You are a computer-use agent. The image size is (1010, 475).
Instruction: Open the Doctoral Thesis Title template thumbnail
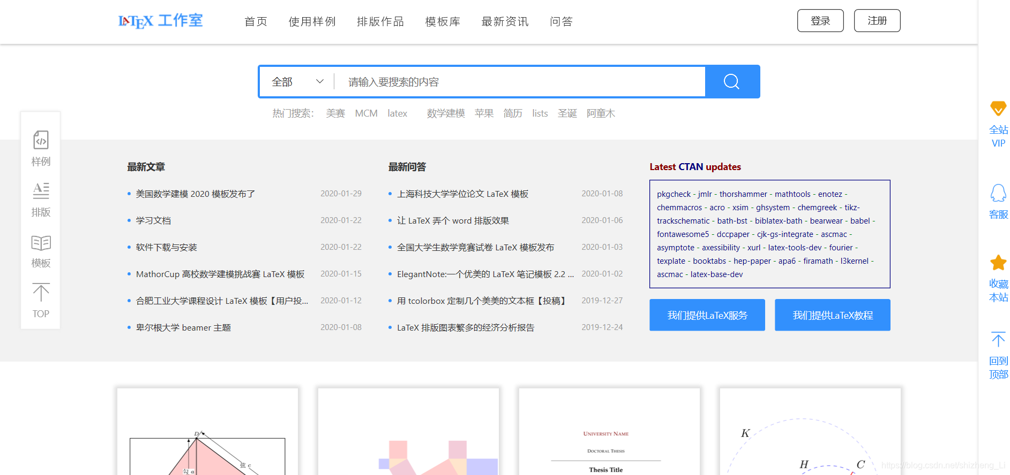609,432
